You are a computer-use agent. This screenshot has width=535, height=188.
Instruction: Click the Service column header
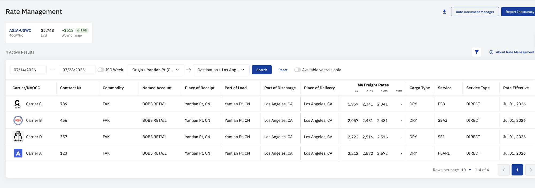coord(445,88)
